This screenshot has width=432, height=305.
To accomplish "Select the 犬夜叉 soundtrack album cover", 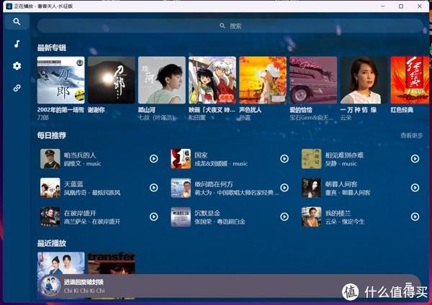I will 212,80.
